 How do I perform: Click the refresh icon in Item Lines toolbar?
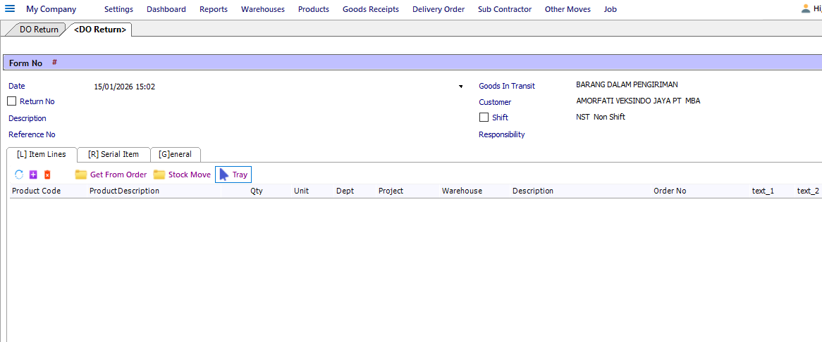[x=19, y=175]
